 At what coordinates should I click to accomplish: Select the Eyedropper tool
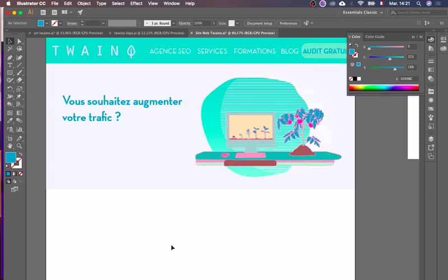click(x=10, y=120)
